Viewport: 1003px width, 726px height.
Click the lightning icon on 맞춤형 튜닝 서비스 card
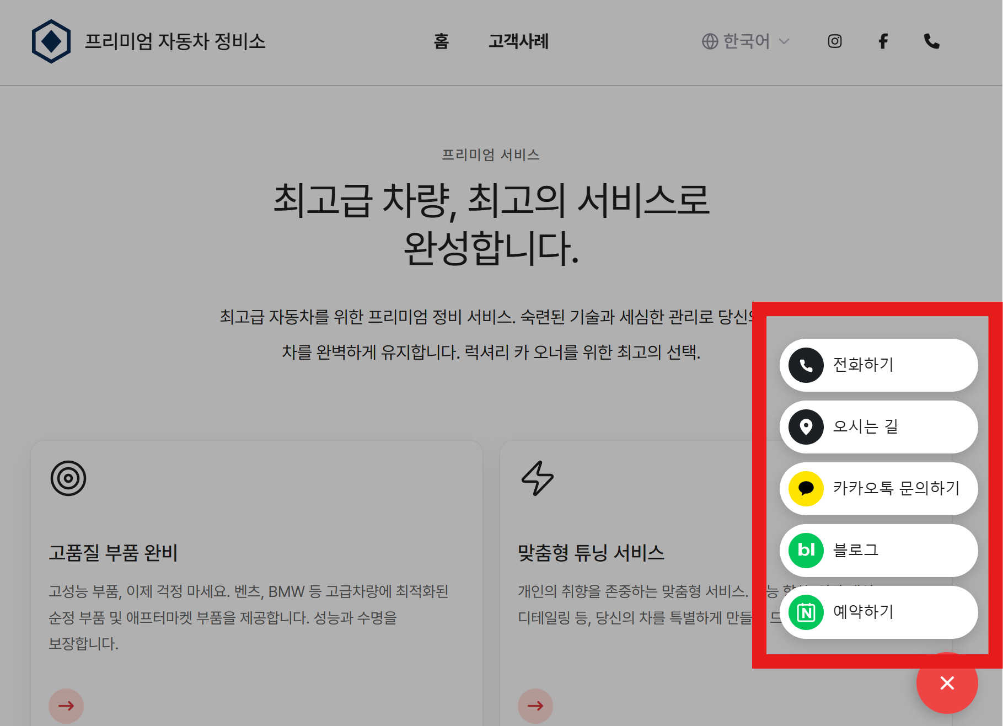coord(537,479)
